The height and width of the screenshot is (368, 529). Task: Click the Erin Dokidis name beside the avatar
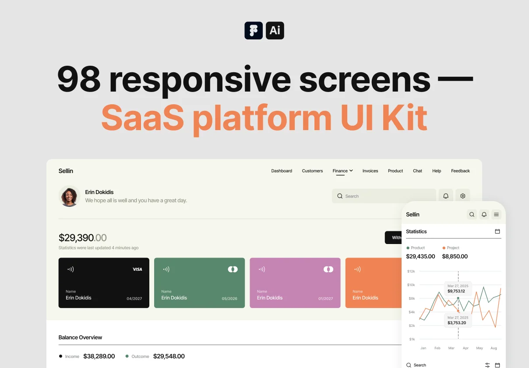[99, 192]
